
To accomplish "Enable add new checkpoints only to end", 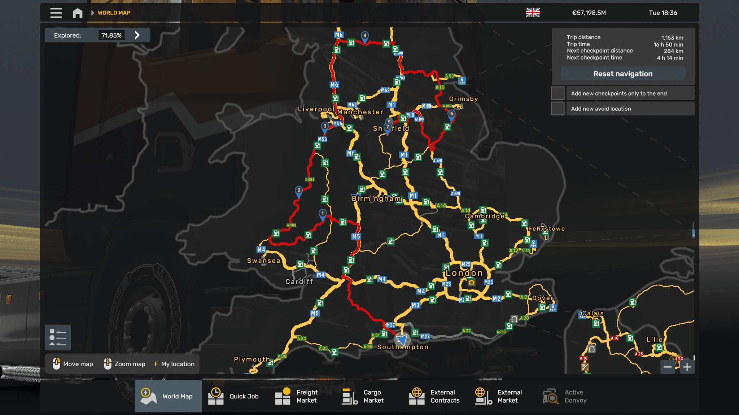I will tap(557, 93).
